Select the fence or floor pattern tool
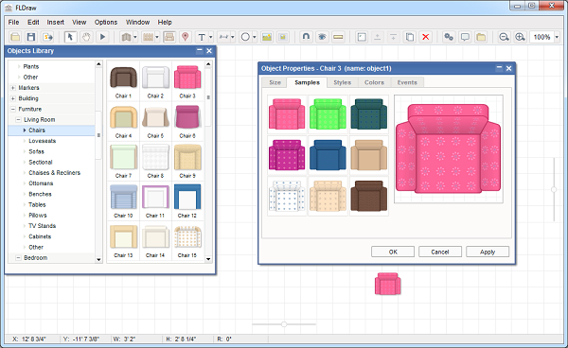Screen dimensions: 568x348 point(148,37)
